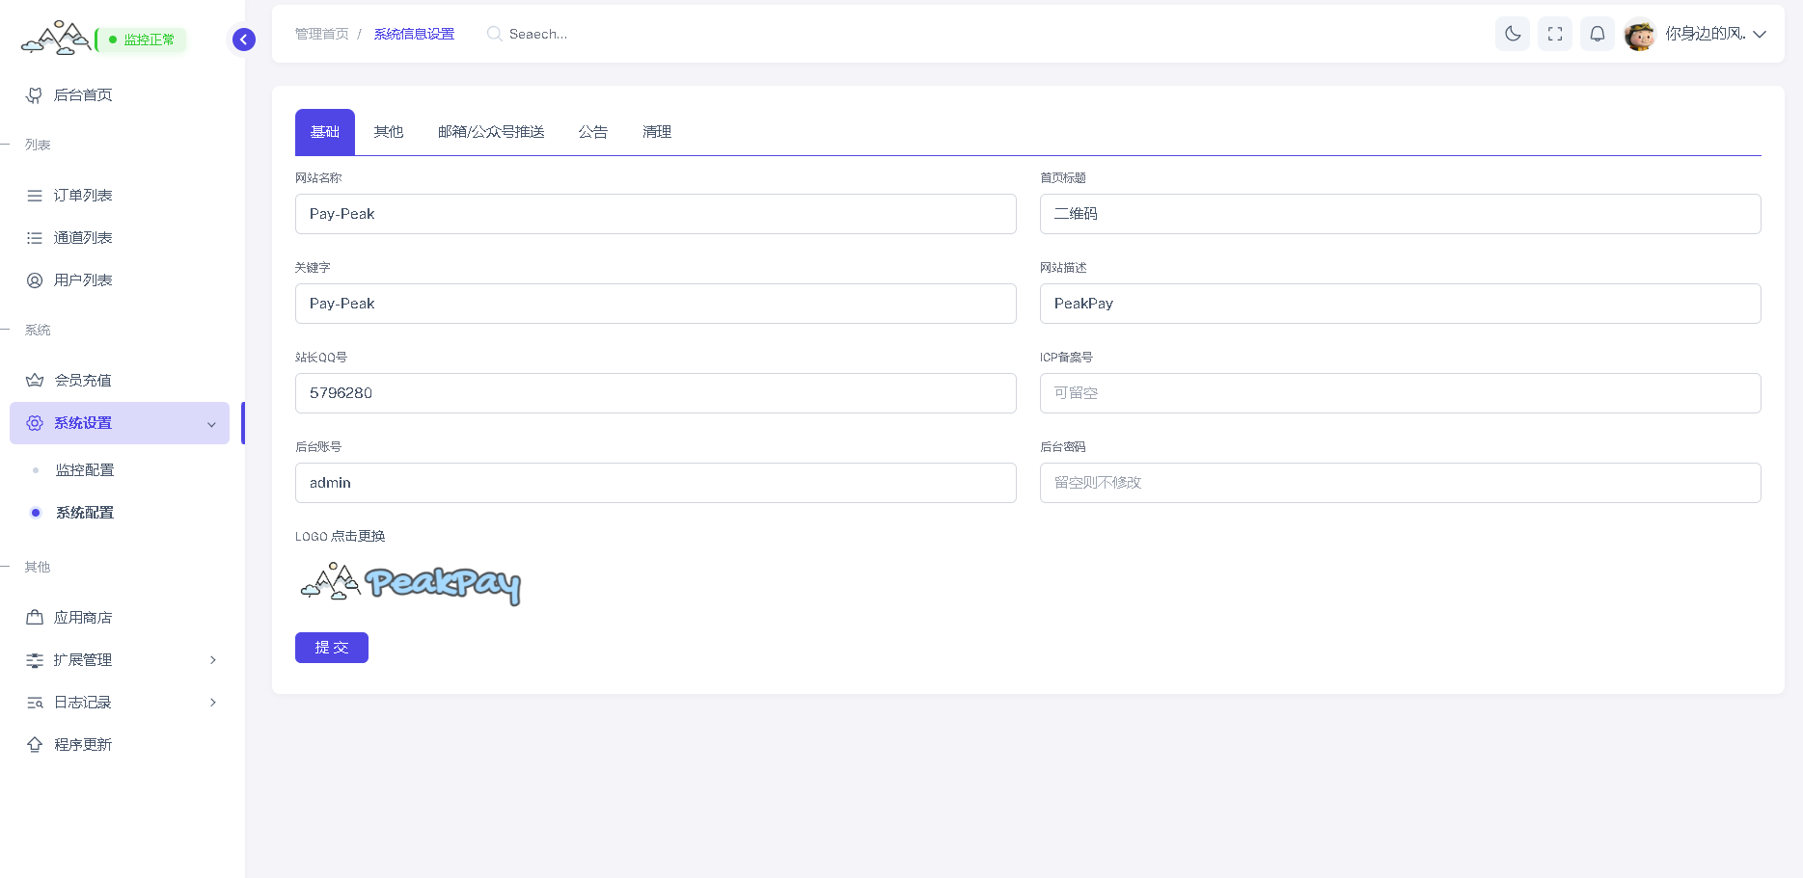Click the 提交 submit button
The height and width of the screenshot is (878, 1803).
coord(331,648)
